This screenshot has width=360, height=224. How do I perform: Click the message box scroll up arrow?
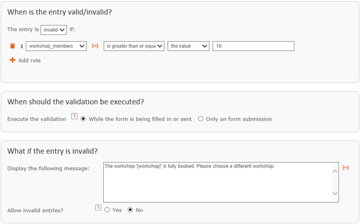(335, 171)
